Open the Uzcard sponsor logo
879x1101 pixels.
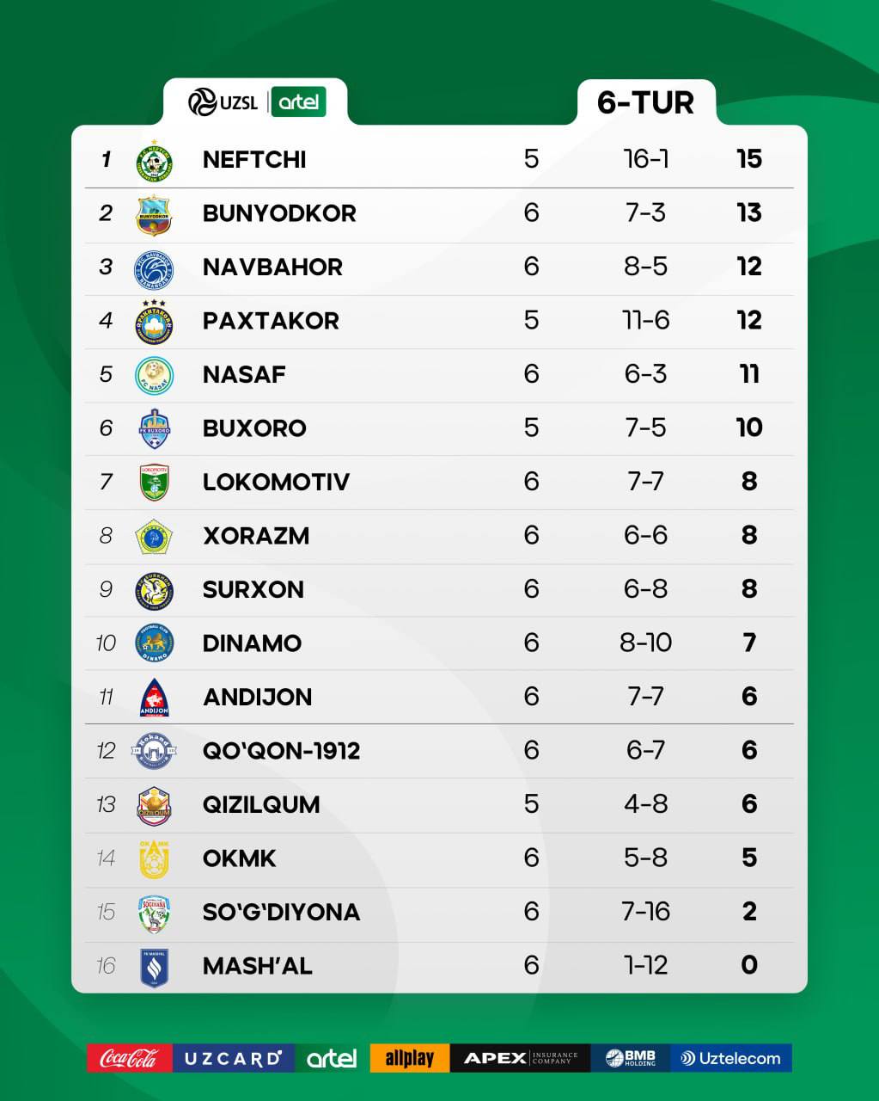pyautogui.click(x=234, y=1058)
